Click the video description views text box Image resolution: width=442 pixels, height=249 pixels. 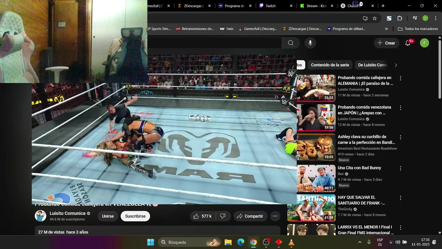point(157,231)
